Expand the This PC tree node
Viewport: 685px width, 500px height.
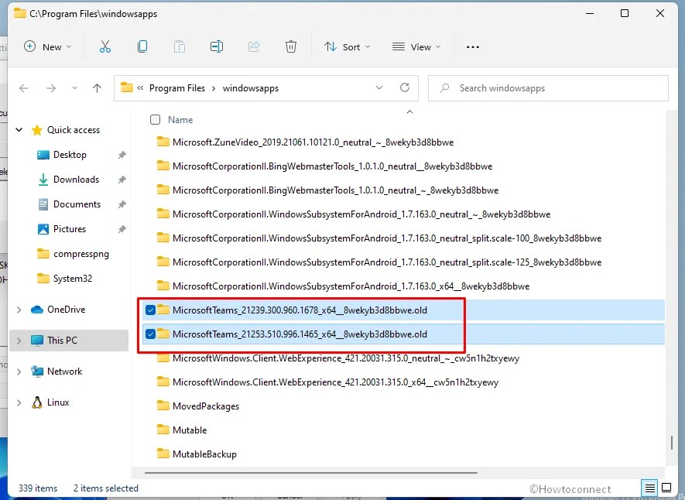point(19,341)
